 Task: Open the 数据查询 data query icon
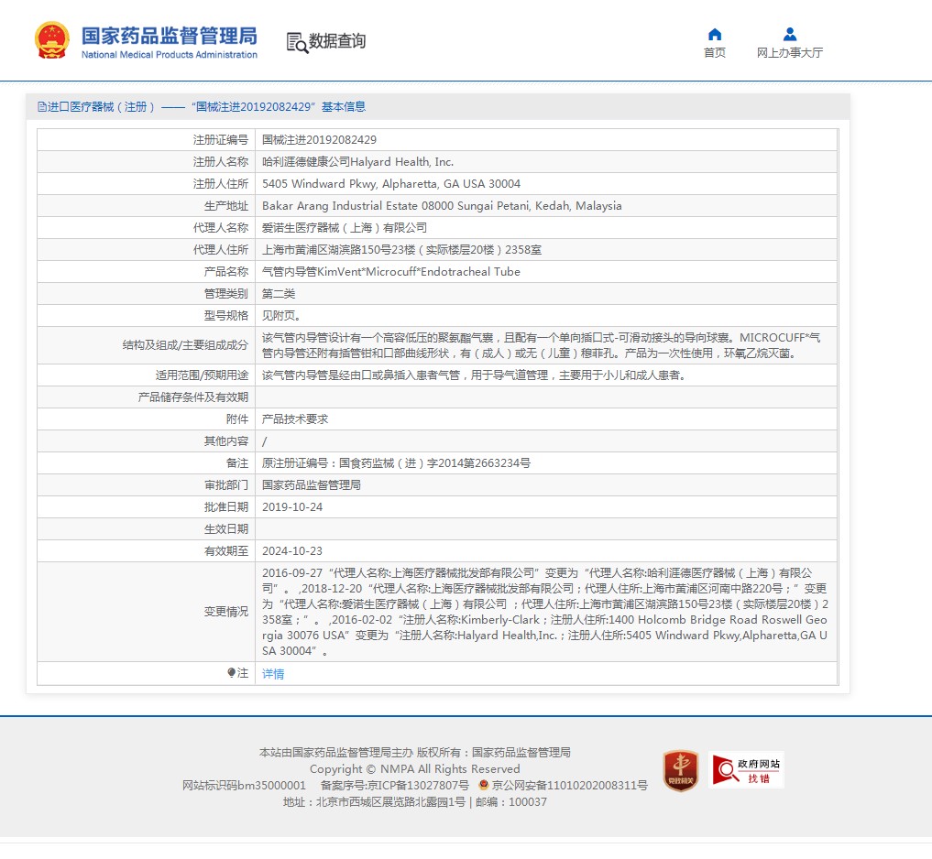pyautogui.click(x=297, y=42)
